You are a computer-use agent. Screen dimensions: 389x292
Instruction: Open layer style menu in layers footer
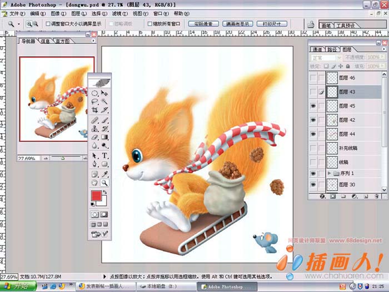322,196
